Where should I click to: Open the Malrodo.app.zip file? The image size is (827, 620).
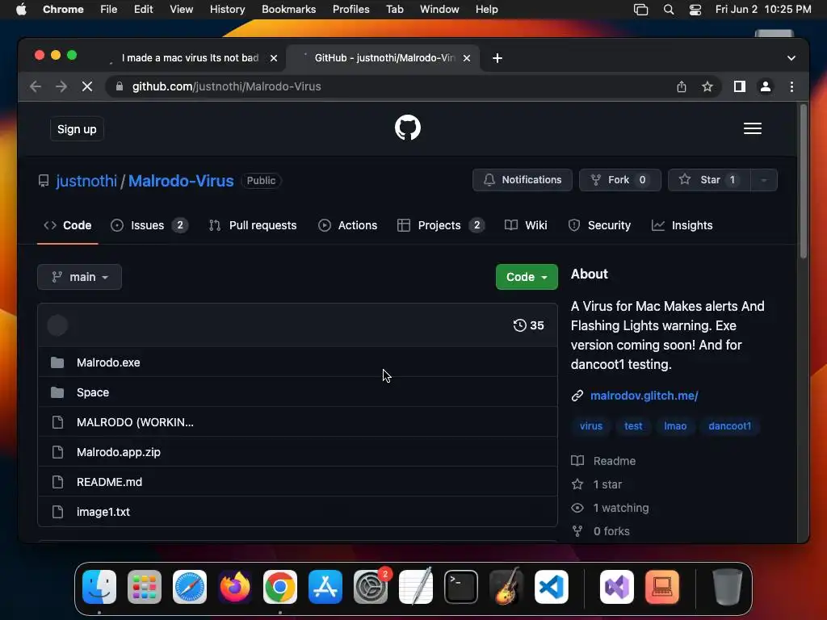click(x=119, y=452)
